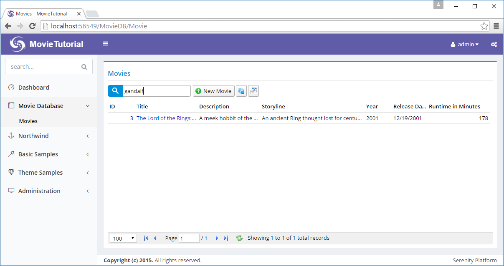504x266 pixels.
Task: Bookmark this page with the star icon
Action: [x=484, y=26]
